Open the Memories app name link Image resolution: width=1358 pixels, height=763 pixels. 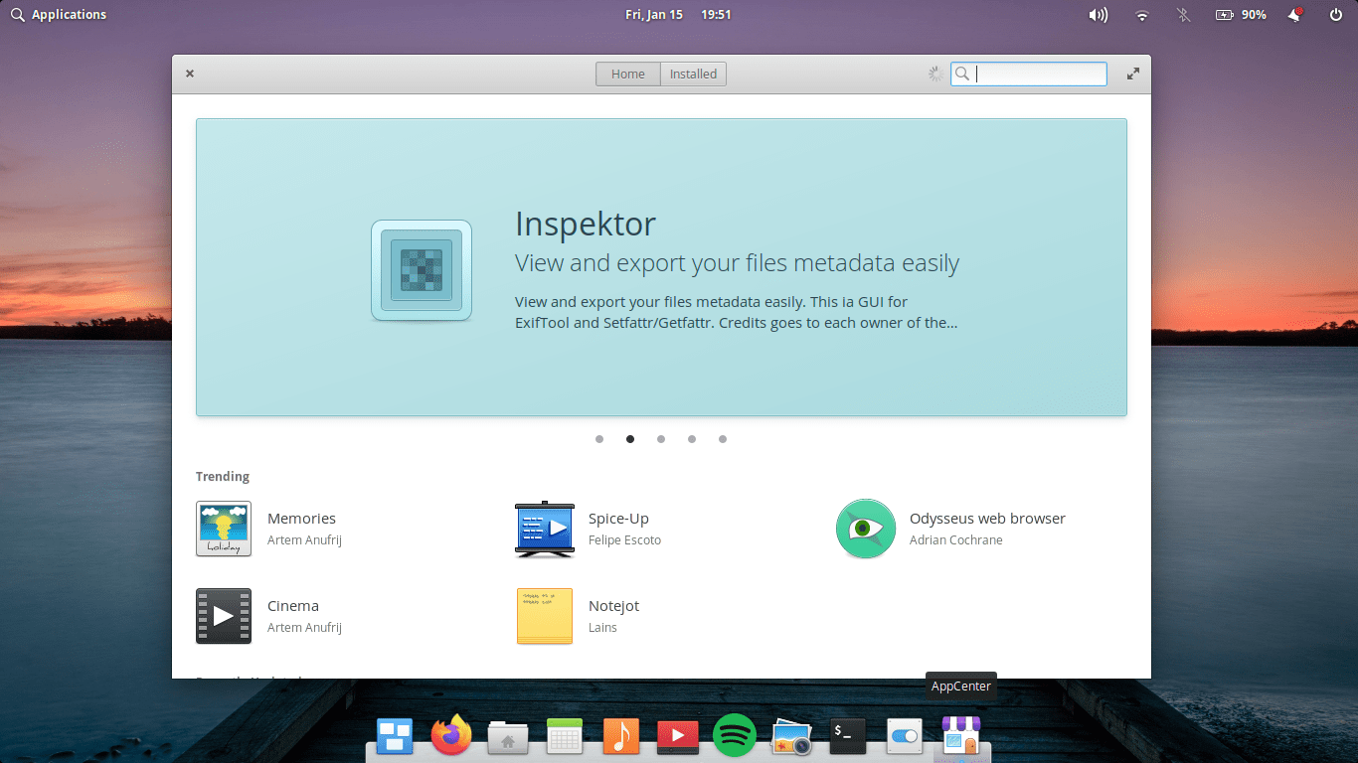[x=301, y=519]
